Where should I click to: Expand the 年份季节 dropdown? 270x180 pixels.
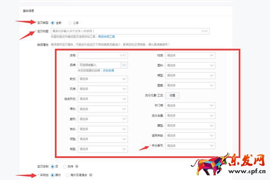coord(190,146)
